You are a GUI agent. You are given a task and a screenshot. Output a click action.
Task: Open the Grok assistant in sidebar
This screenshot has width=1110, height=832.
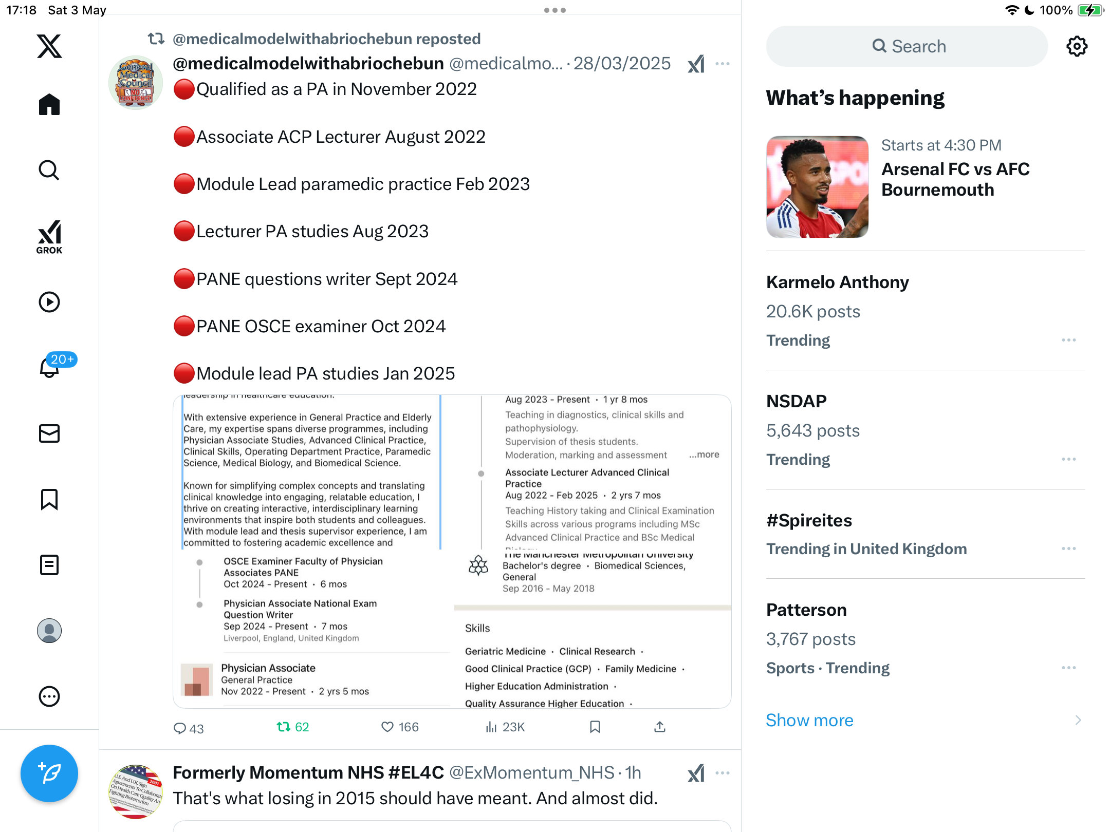(x=49, y=237)
